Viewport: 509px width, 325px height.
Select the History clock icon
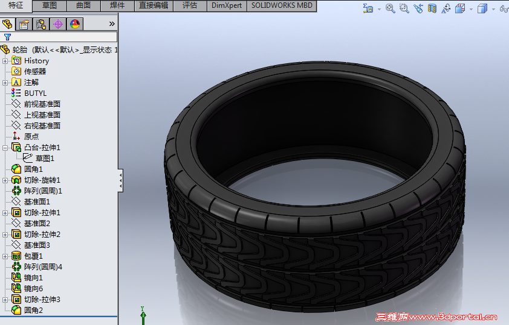(x=16, y=60)
